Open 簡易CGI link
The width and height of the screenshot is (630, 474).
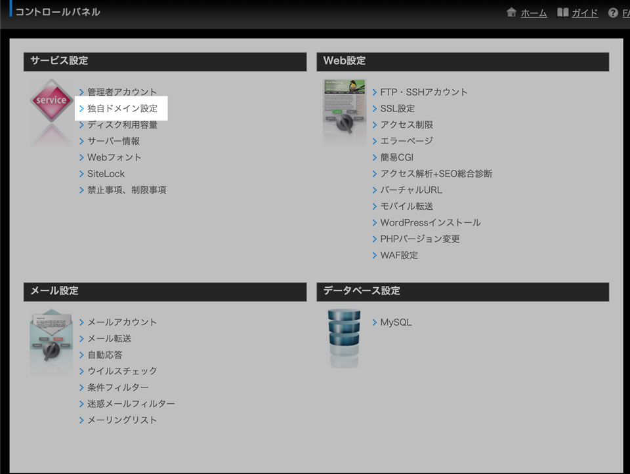tap(396, 157)
